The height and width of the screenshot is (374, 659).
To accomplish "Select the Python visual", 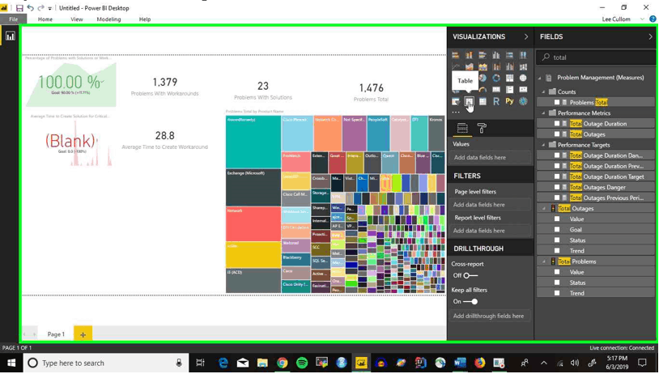I will (x=510, y=101).
